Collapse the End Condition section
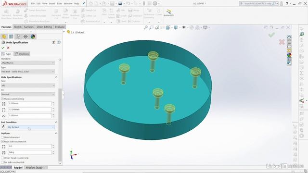The width and height of the screenshot is (308, 173). 56,122
